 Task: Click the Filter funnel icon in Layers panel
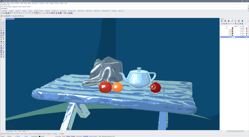coord(236,24)
